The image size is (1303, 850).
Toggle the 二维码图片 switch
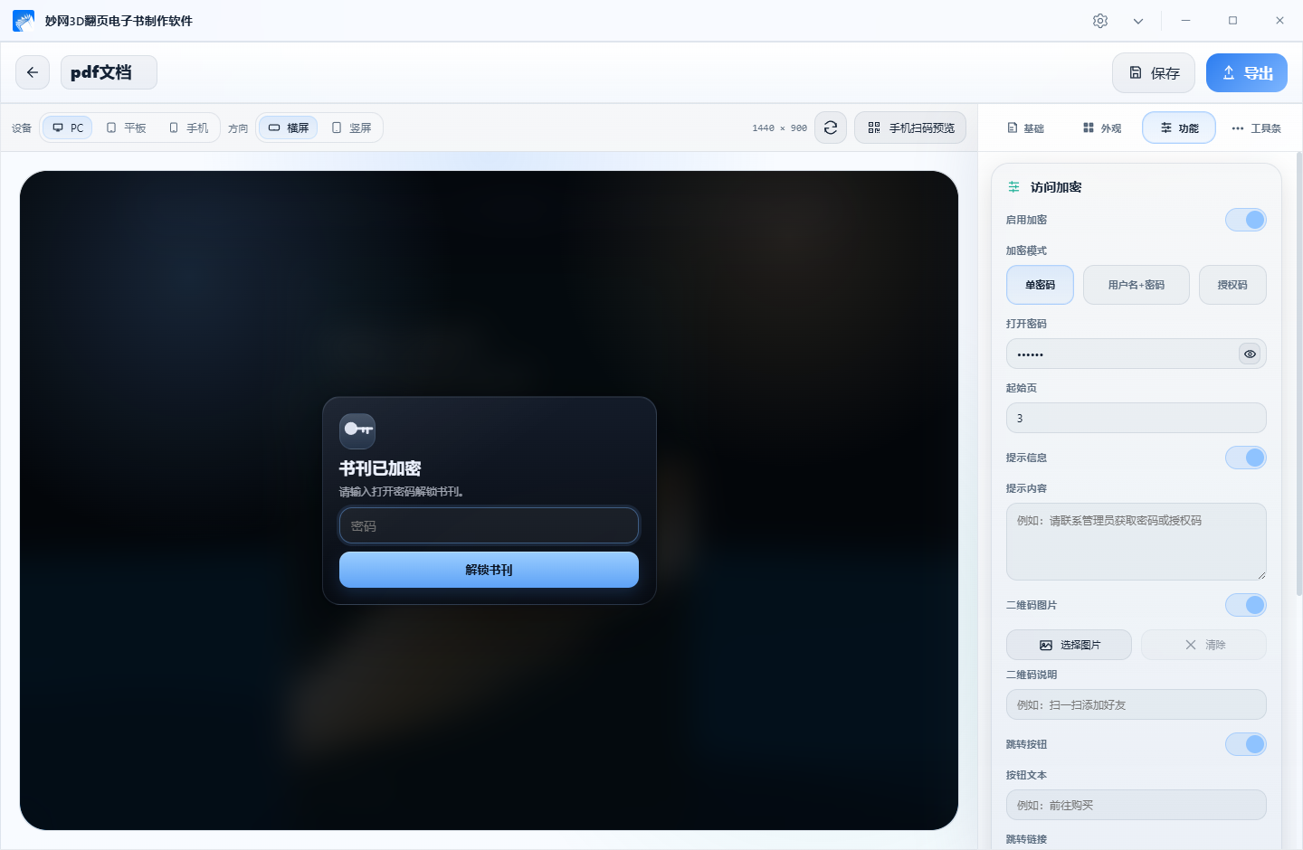point(1246,605)
